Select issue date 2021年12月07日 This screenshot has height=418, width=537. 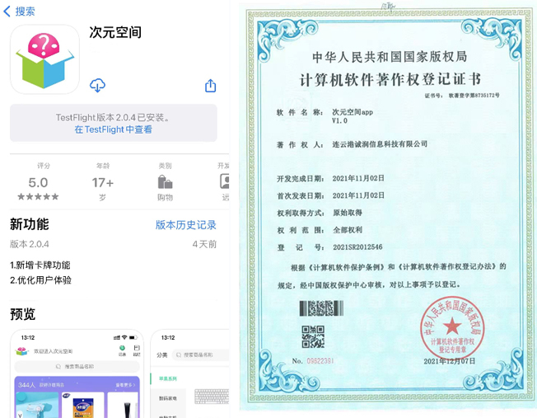(450, 361)
